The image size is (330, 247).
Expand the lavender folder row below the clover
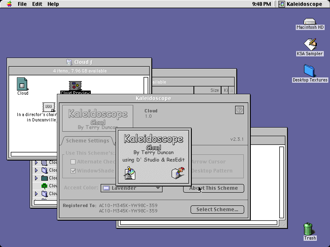tap(36, 193)
